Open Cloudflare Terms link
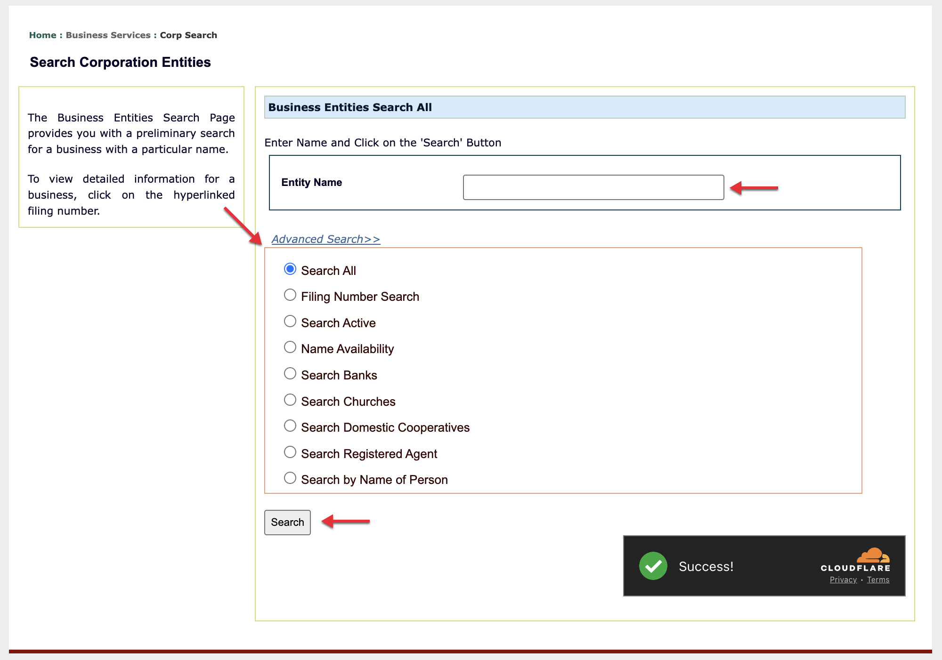Screen dimensions: 942x660 click(x=878, y=580)
